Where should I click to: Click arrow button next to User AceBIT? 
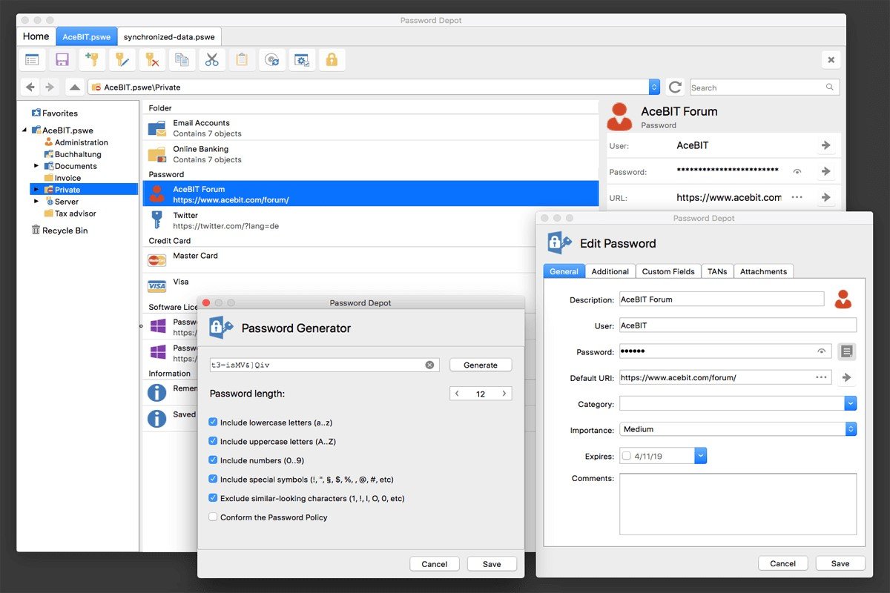click(x=825, y=145)
